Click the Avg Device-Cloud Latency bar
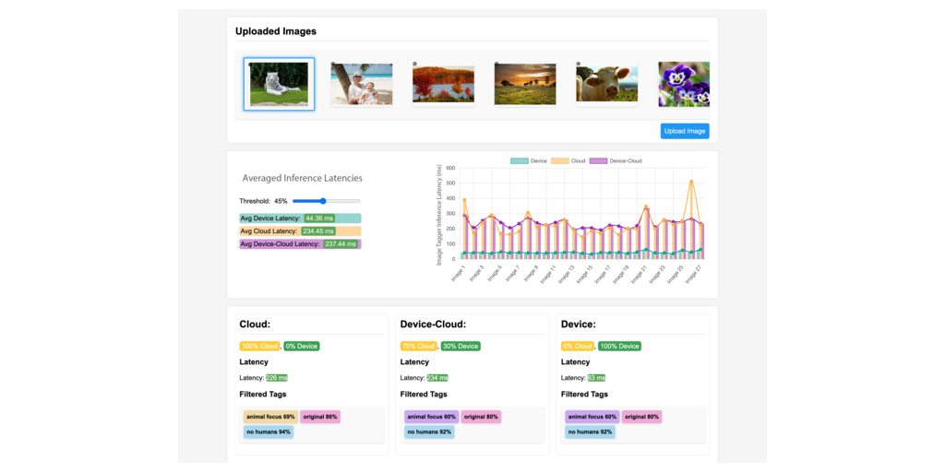 299,244
